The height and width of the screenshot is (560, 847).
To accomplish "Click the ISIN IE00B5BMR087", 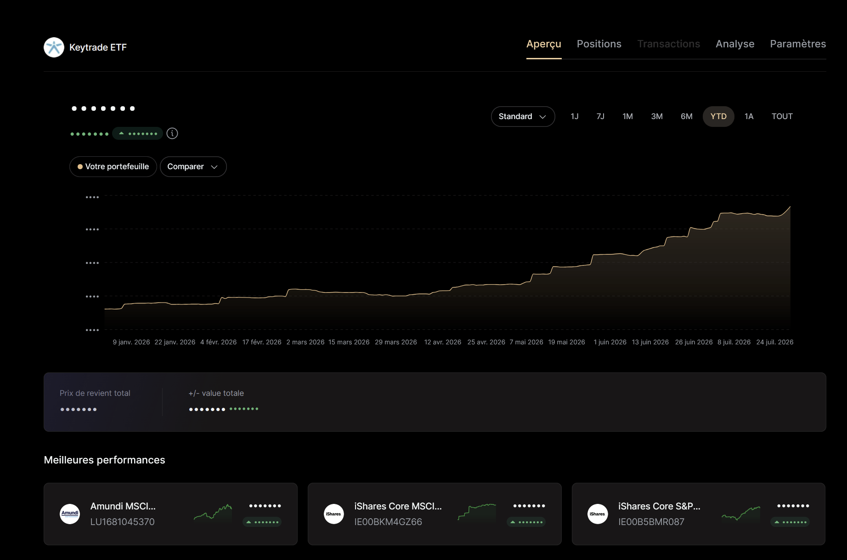I will point(651,522).
